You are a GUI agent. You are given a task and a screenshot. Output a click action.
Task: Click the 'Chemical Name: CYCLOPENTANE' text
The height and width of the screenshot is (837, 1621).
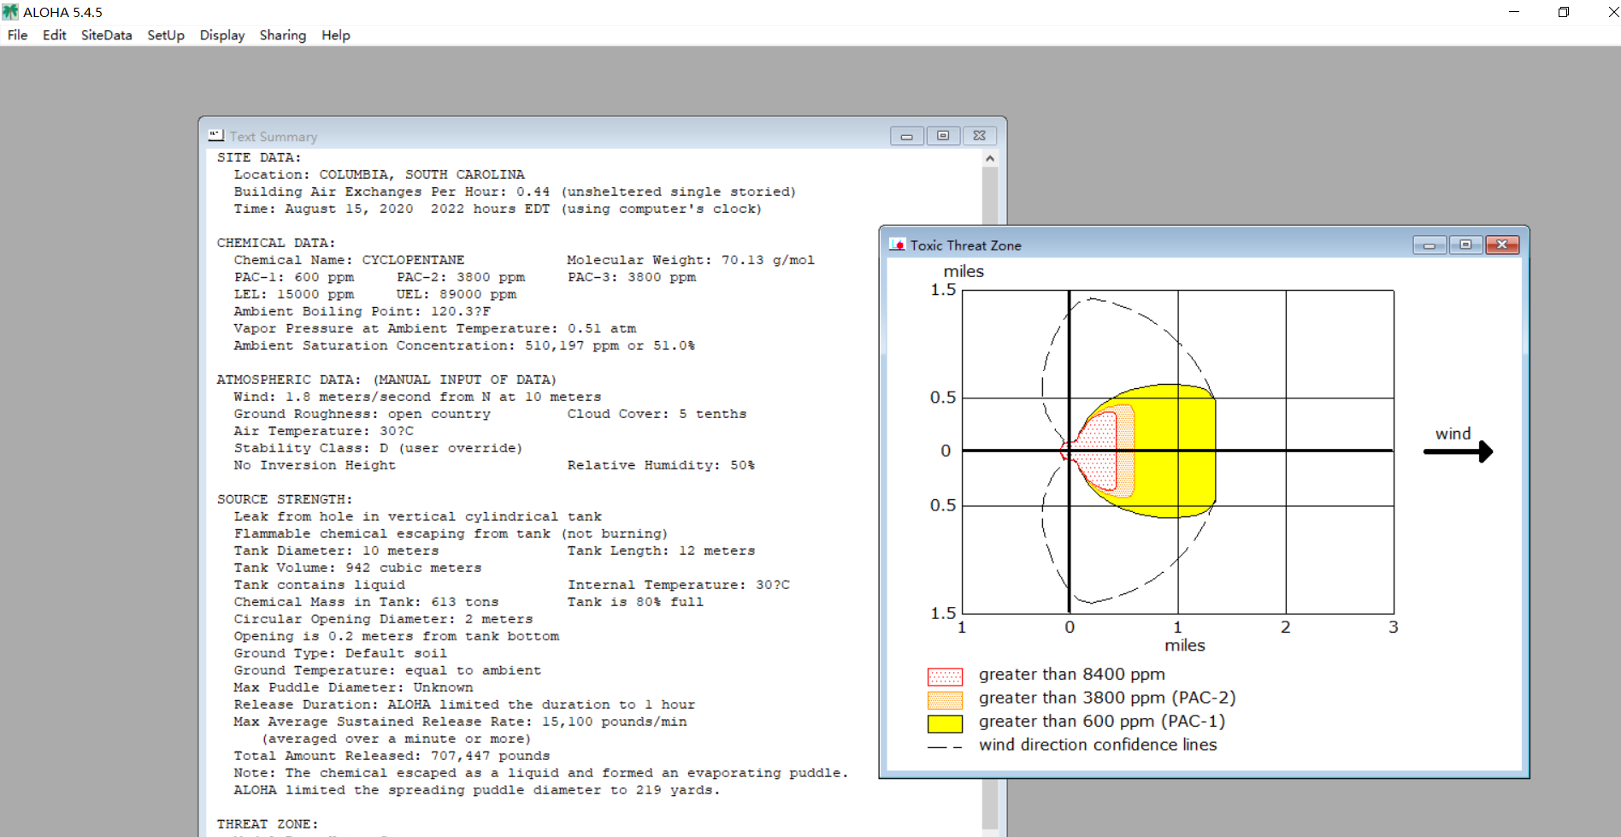[x=349, y=260]
